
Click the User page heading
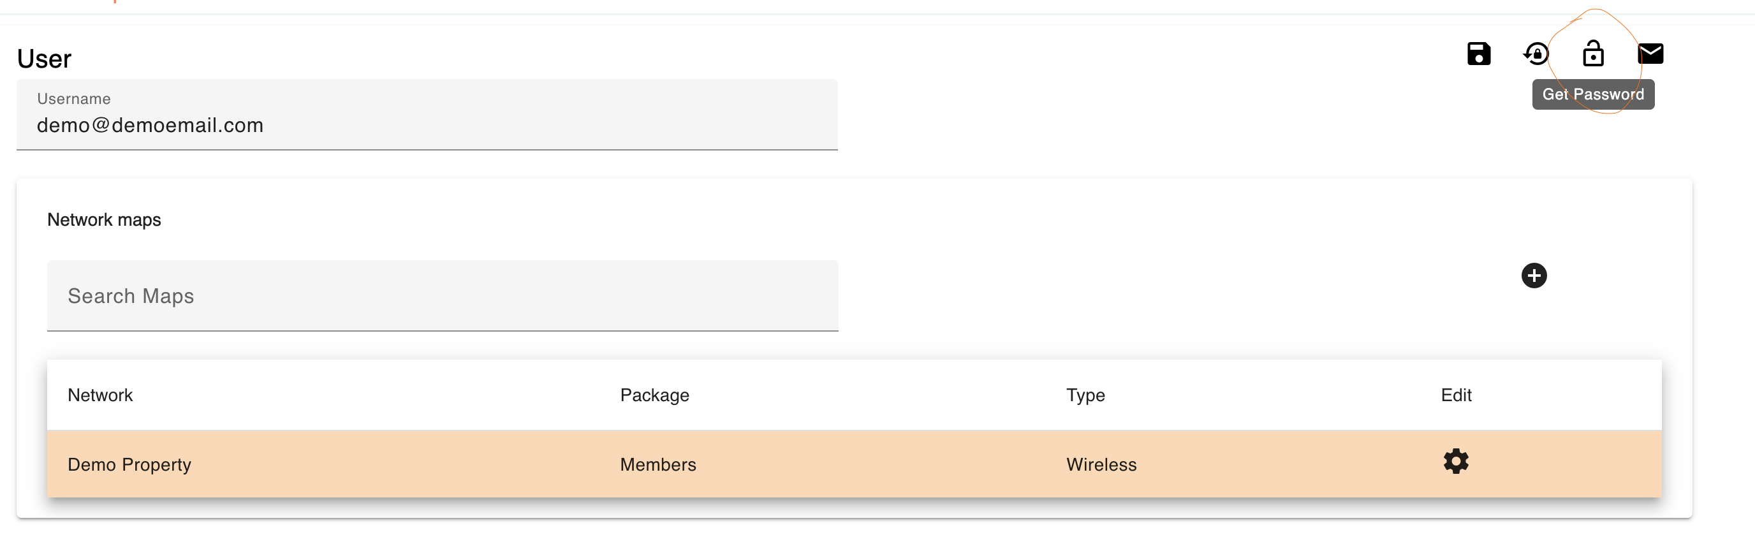coord(44,59)
